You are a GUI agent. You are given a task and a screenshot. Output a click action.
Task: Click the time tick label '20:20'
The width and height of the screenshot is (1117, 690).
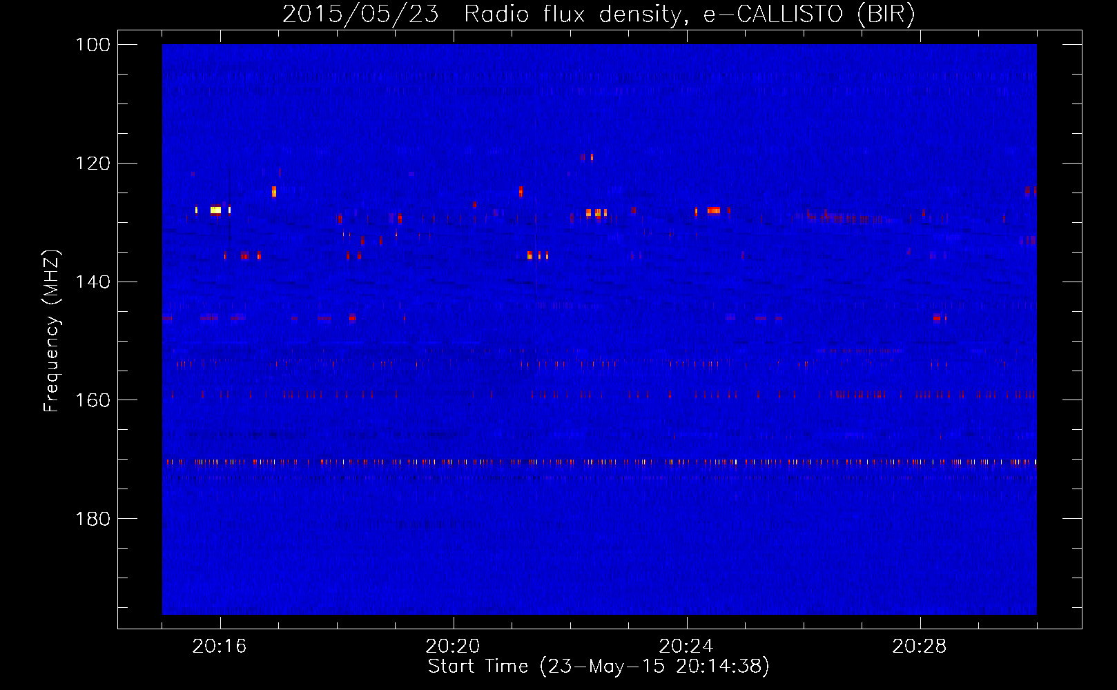click(453, 647)
